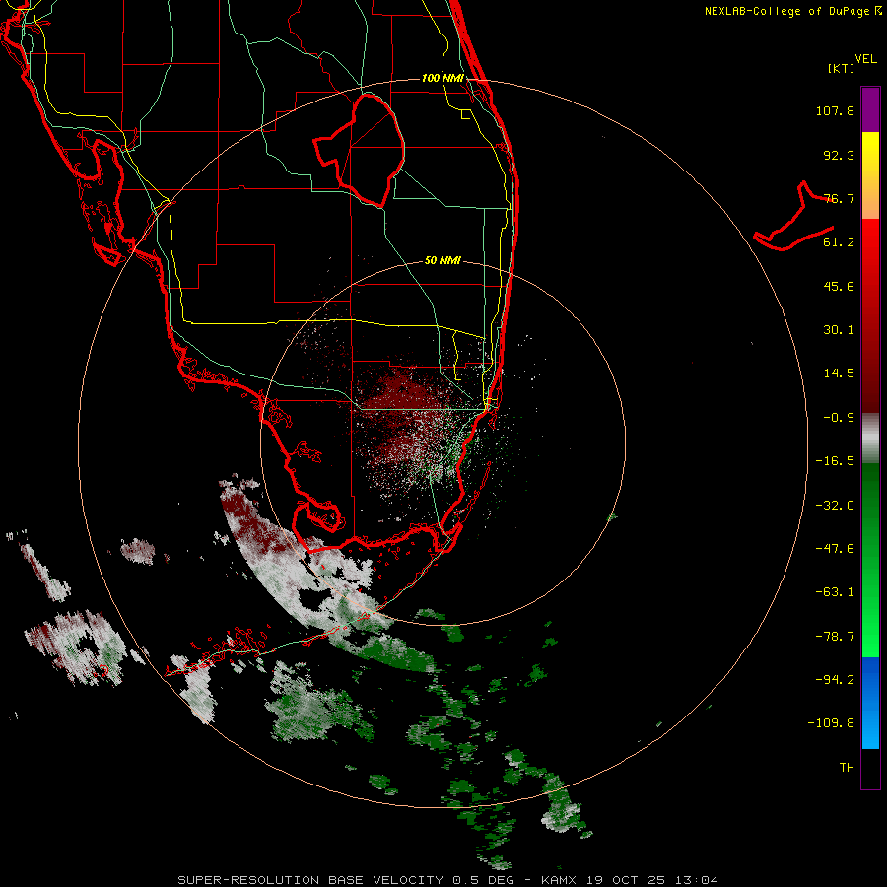Click the gray near-zero segment of color bar

pyautogui.click(x=870, y=439)
